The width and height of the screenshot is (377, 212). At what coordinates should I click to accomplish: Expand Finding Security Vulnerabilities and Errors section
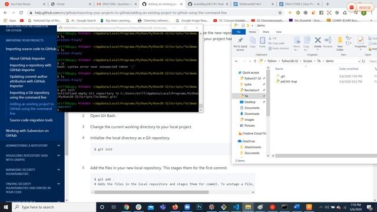pos(59,184)
